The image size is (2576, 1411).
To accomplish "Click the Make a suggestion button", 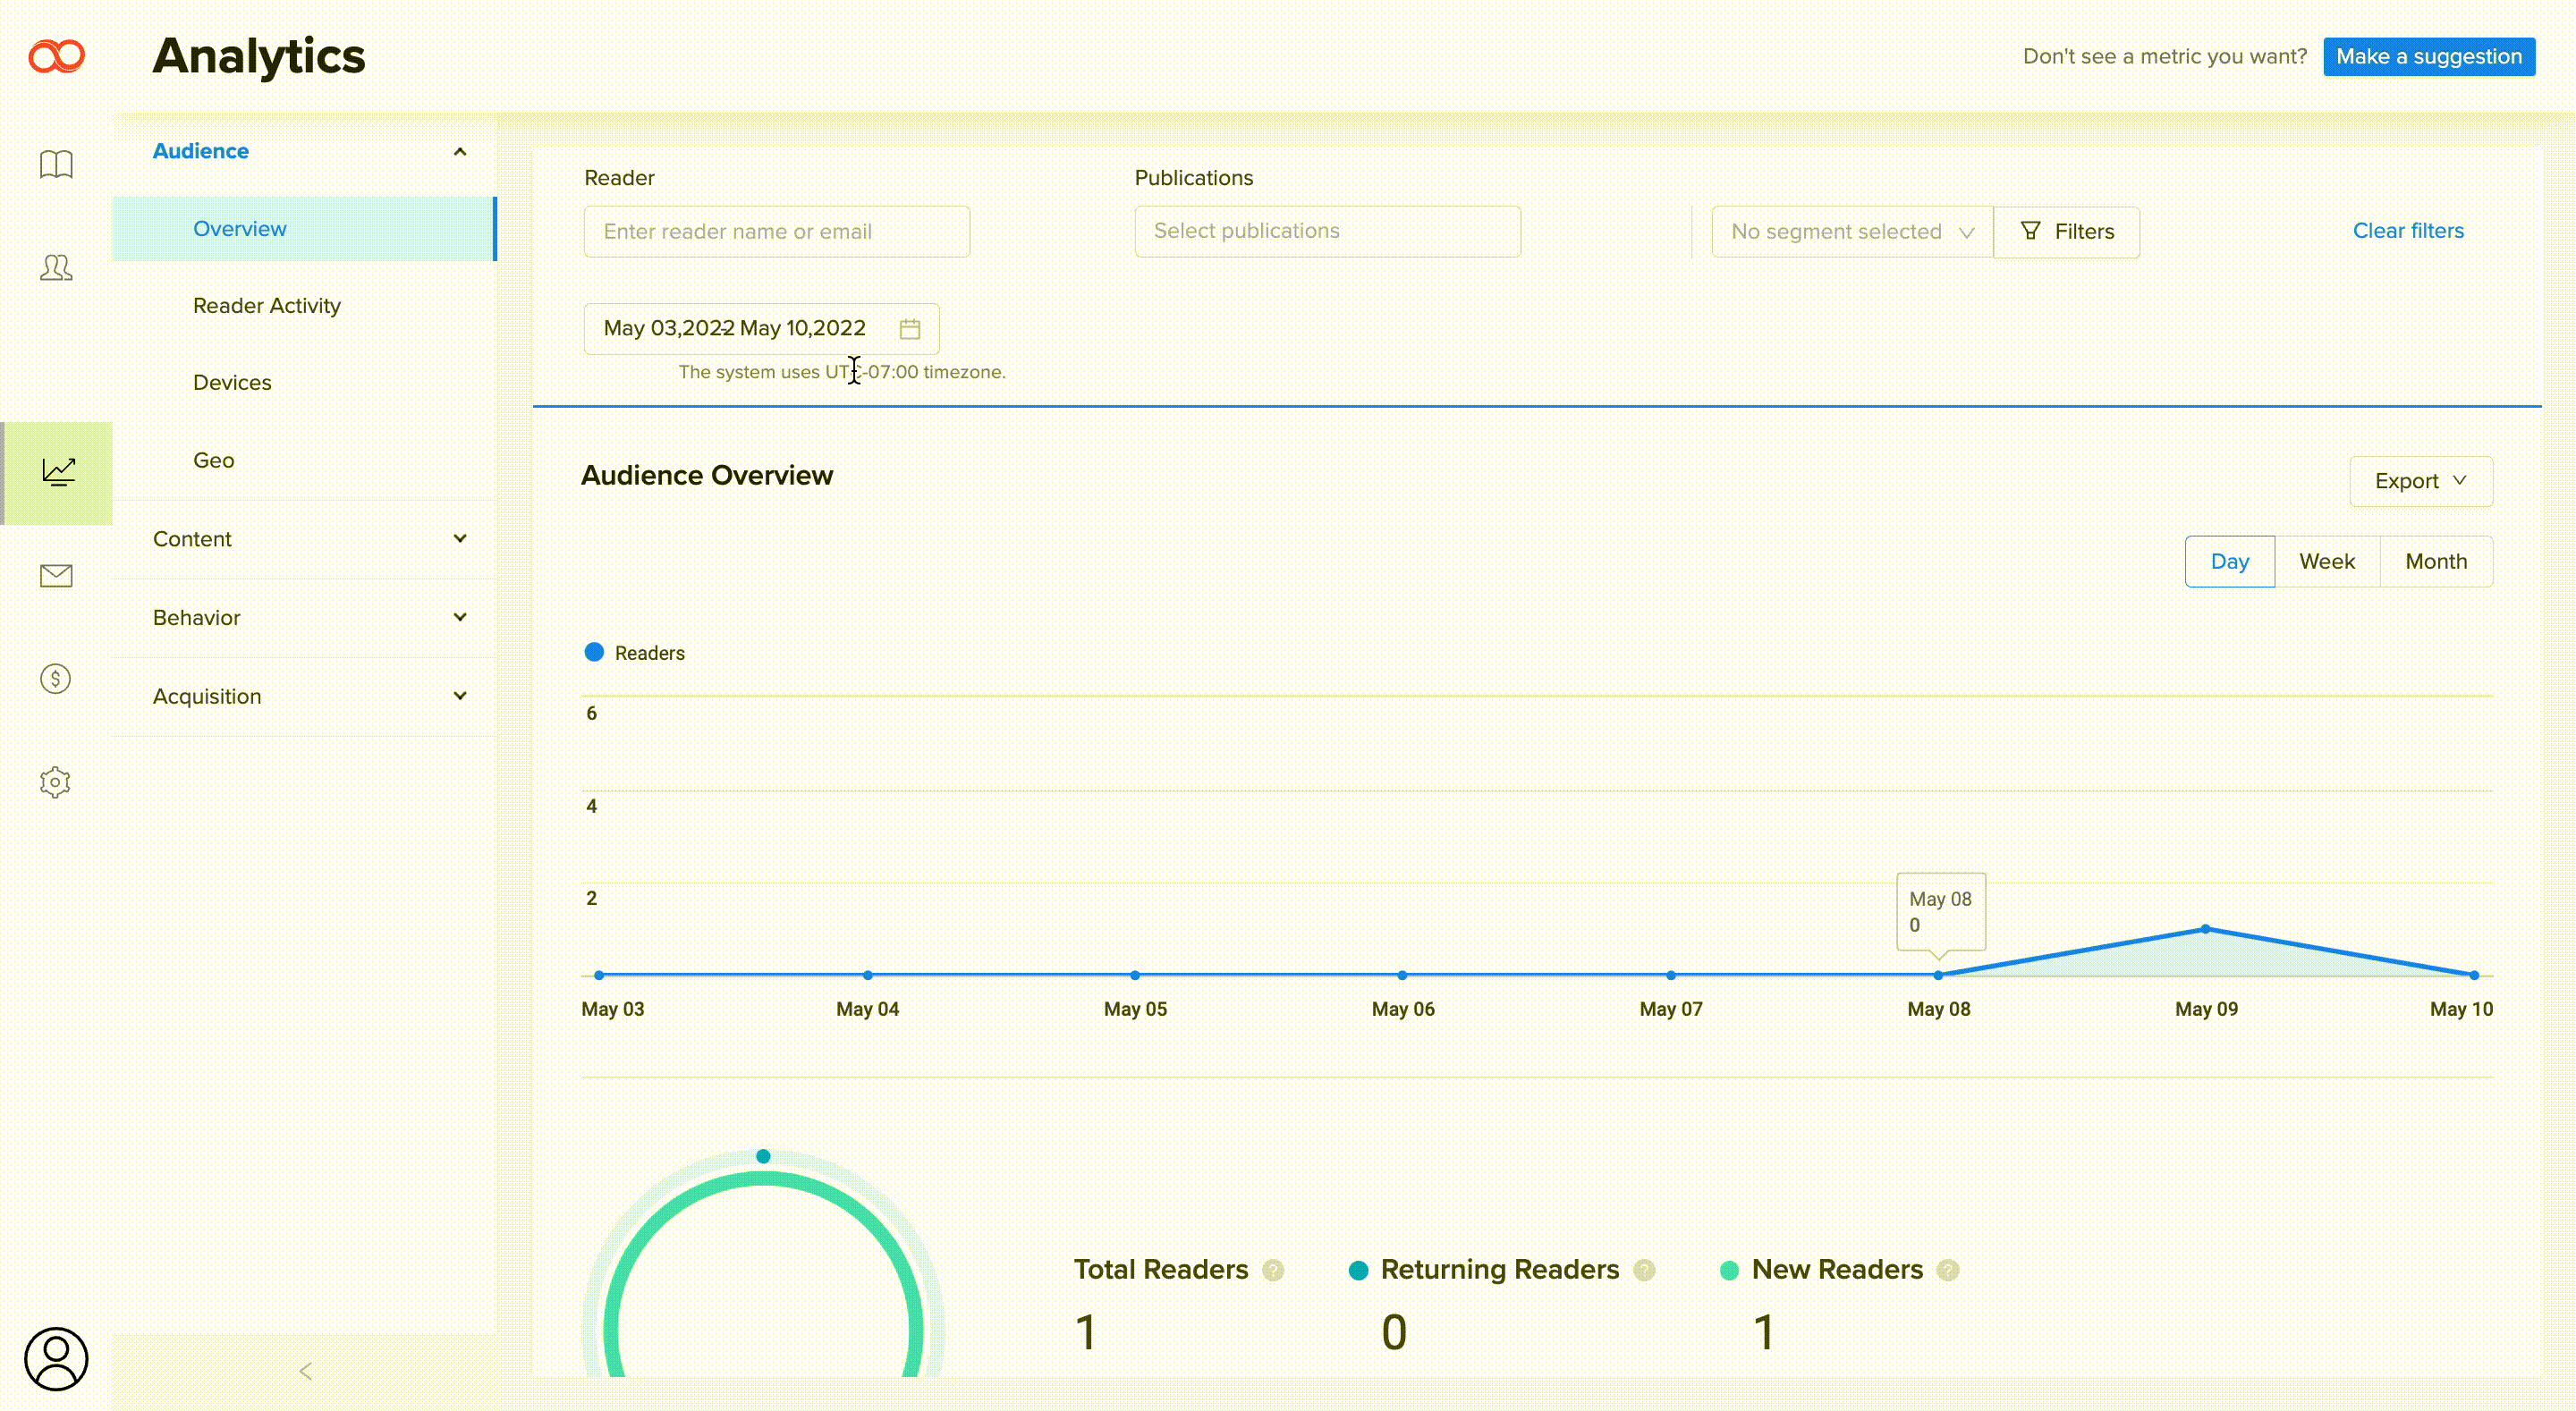I will (2428, 57).
